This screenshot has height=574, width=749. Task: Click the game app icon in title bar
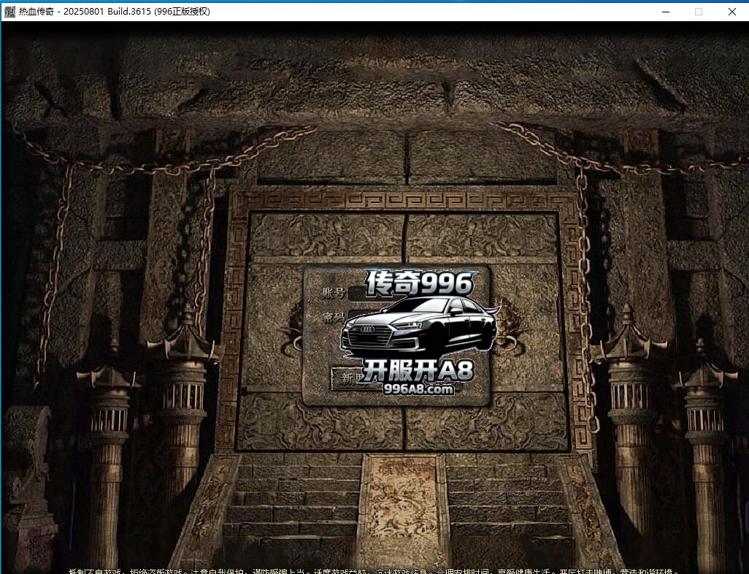pos(9,12)
